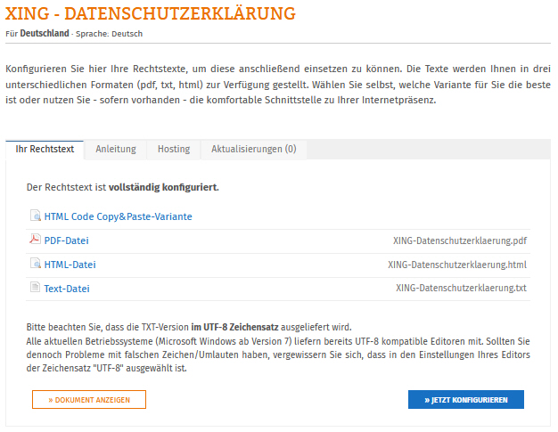Click the red PDF file icon
The height and width of the screenshot is (432, 558).
35,239
